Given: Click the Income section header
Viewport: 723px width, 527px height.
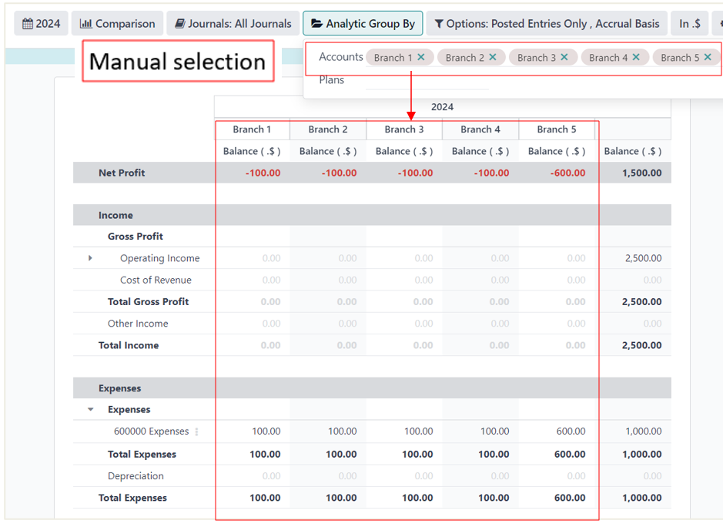Looking at the screenshot, I should pos(115,215).
